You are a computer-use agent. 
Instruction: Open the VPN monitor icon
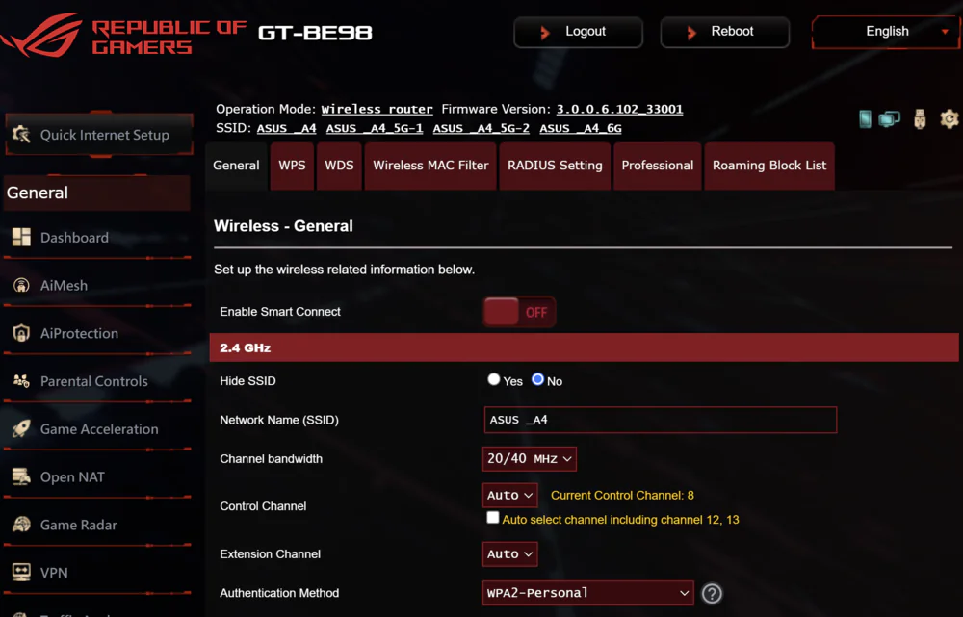[x=21, y=572]
